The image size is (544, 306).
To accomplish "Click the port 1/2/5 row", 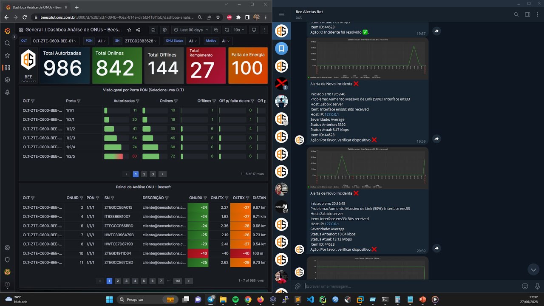I will pos(143,156).
